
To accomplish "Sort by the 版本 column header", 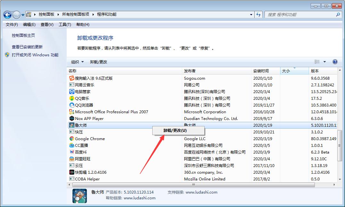I will pyautogui.click(x=323, y=71).
